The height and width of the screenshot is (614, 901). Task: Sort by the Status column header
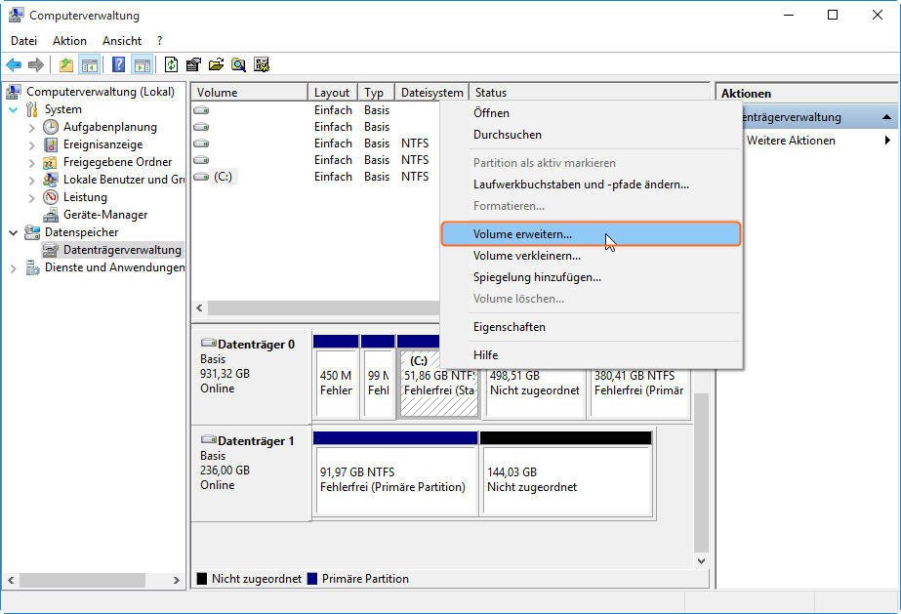coord(590,93)
